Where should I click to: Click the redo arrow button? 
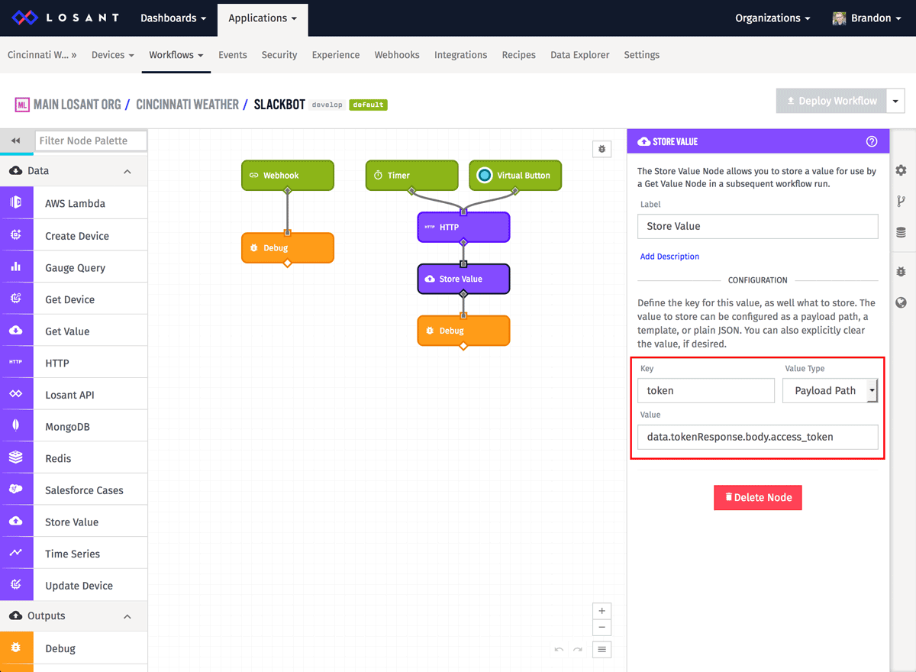click(578, 650)
